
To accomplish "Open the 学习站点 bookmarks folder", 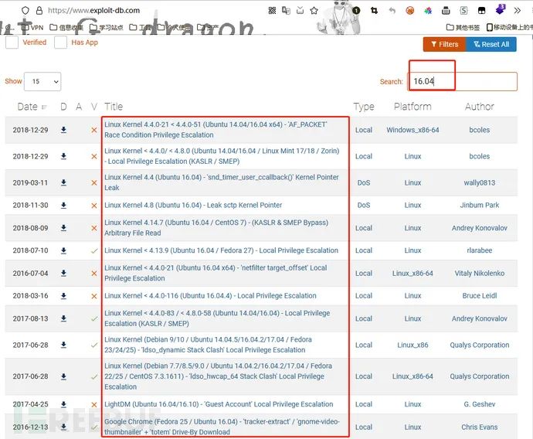I will [x=107, y=27].
